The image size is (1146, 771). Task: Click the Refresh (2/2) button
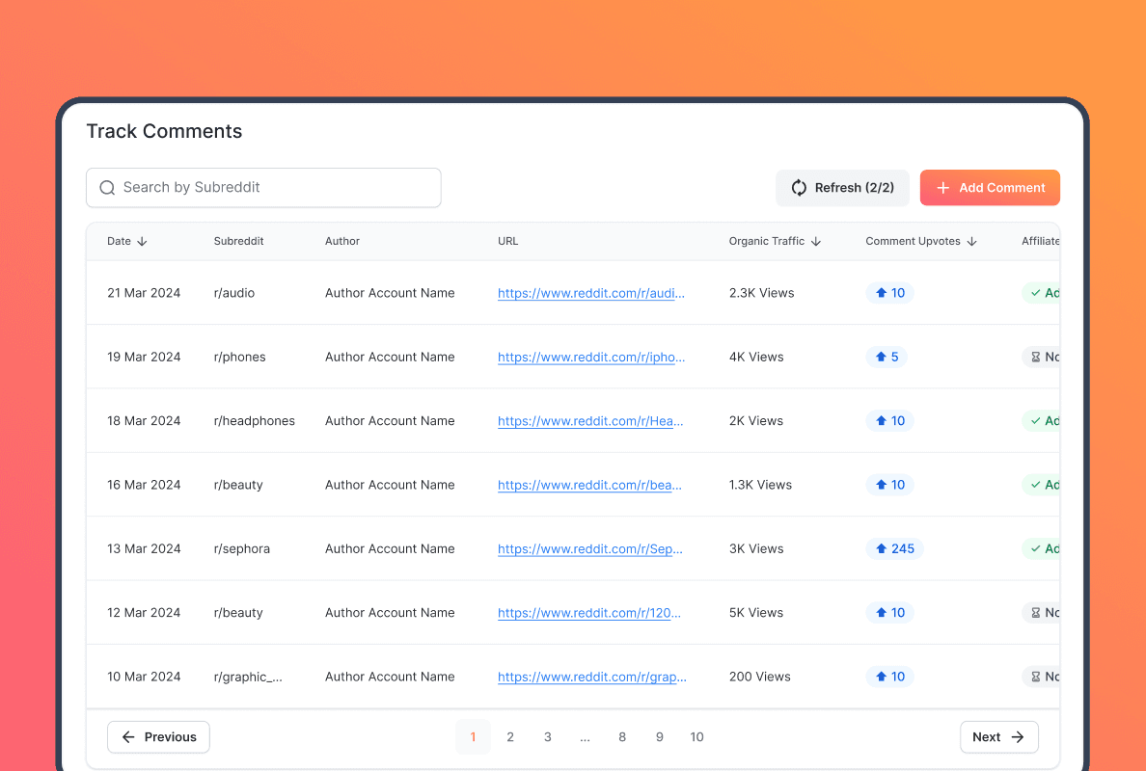[x=843, y=188]
